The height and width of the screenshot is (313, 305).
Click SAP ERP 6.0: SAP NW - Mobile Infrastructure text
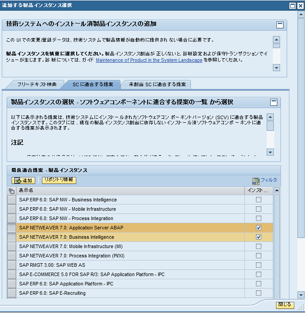tap(67, 209)
